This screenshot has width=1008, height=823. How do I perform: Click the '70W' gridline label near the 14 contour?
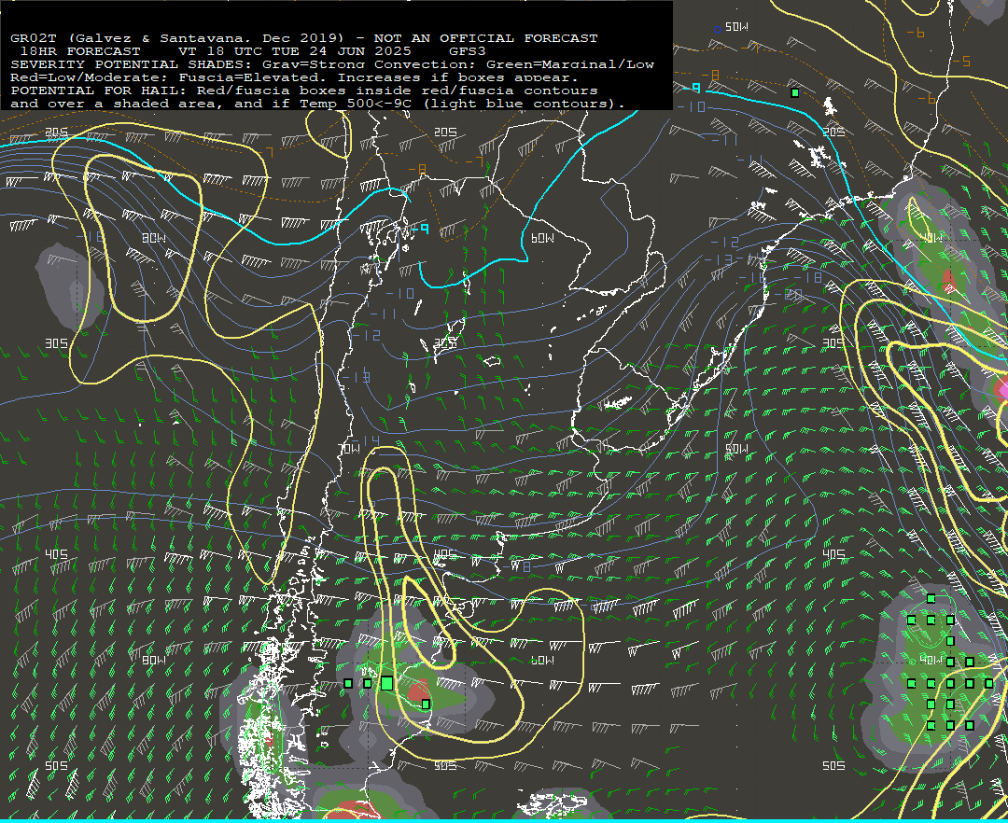tap(350, 449)
